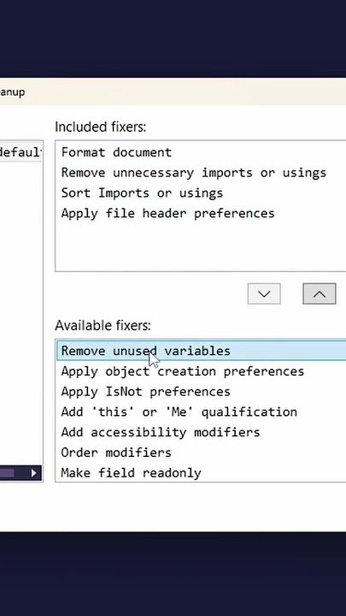Select Make field readonly fixer
This screenshot has height=616, width=346.
tap(131, 473)
